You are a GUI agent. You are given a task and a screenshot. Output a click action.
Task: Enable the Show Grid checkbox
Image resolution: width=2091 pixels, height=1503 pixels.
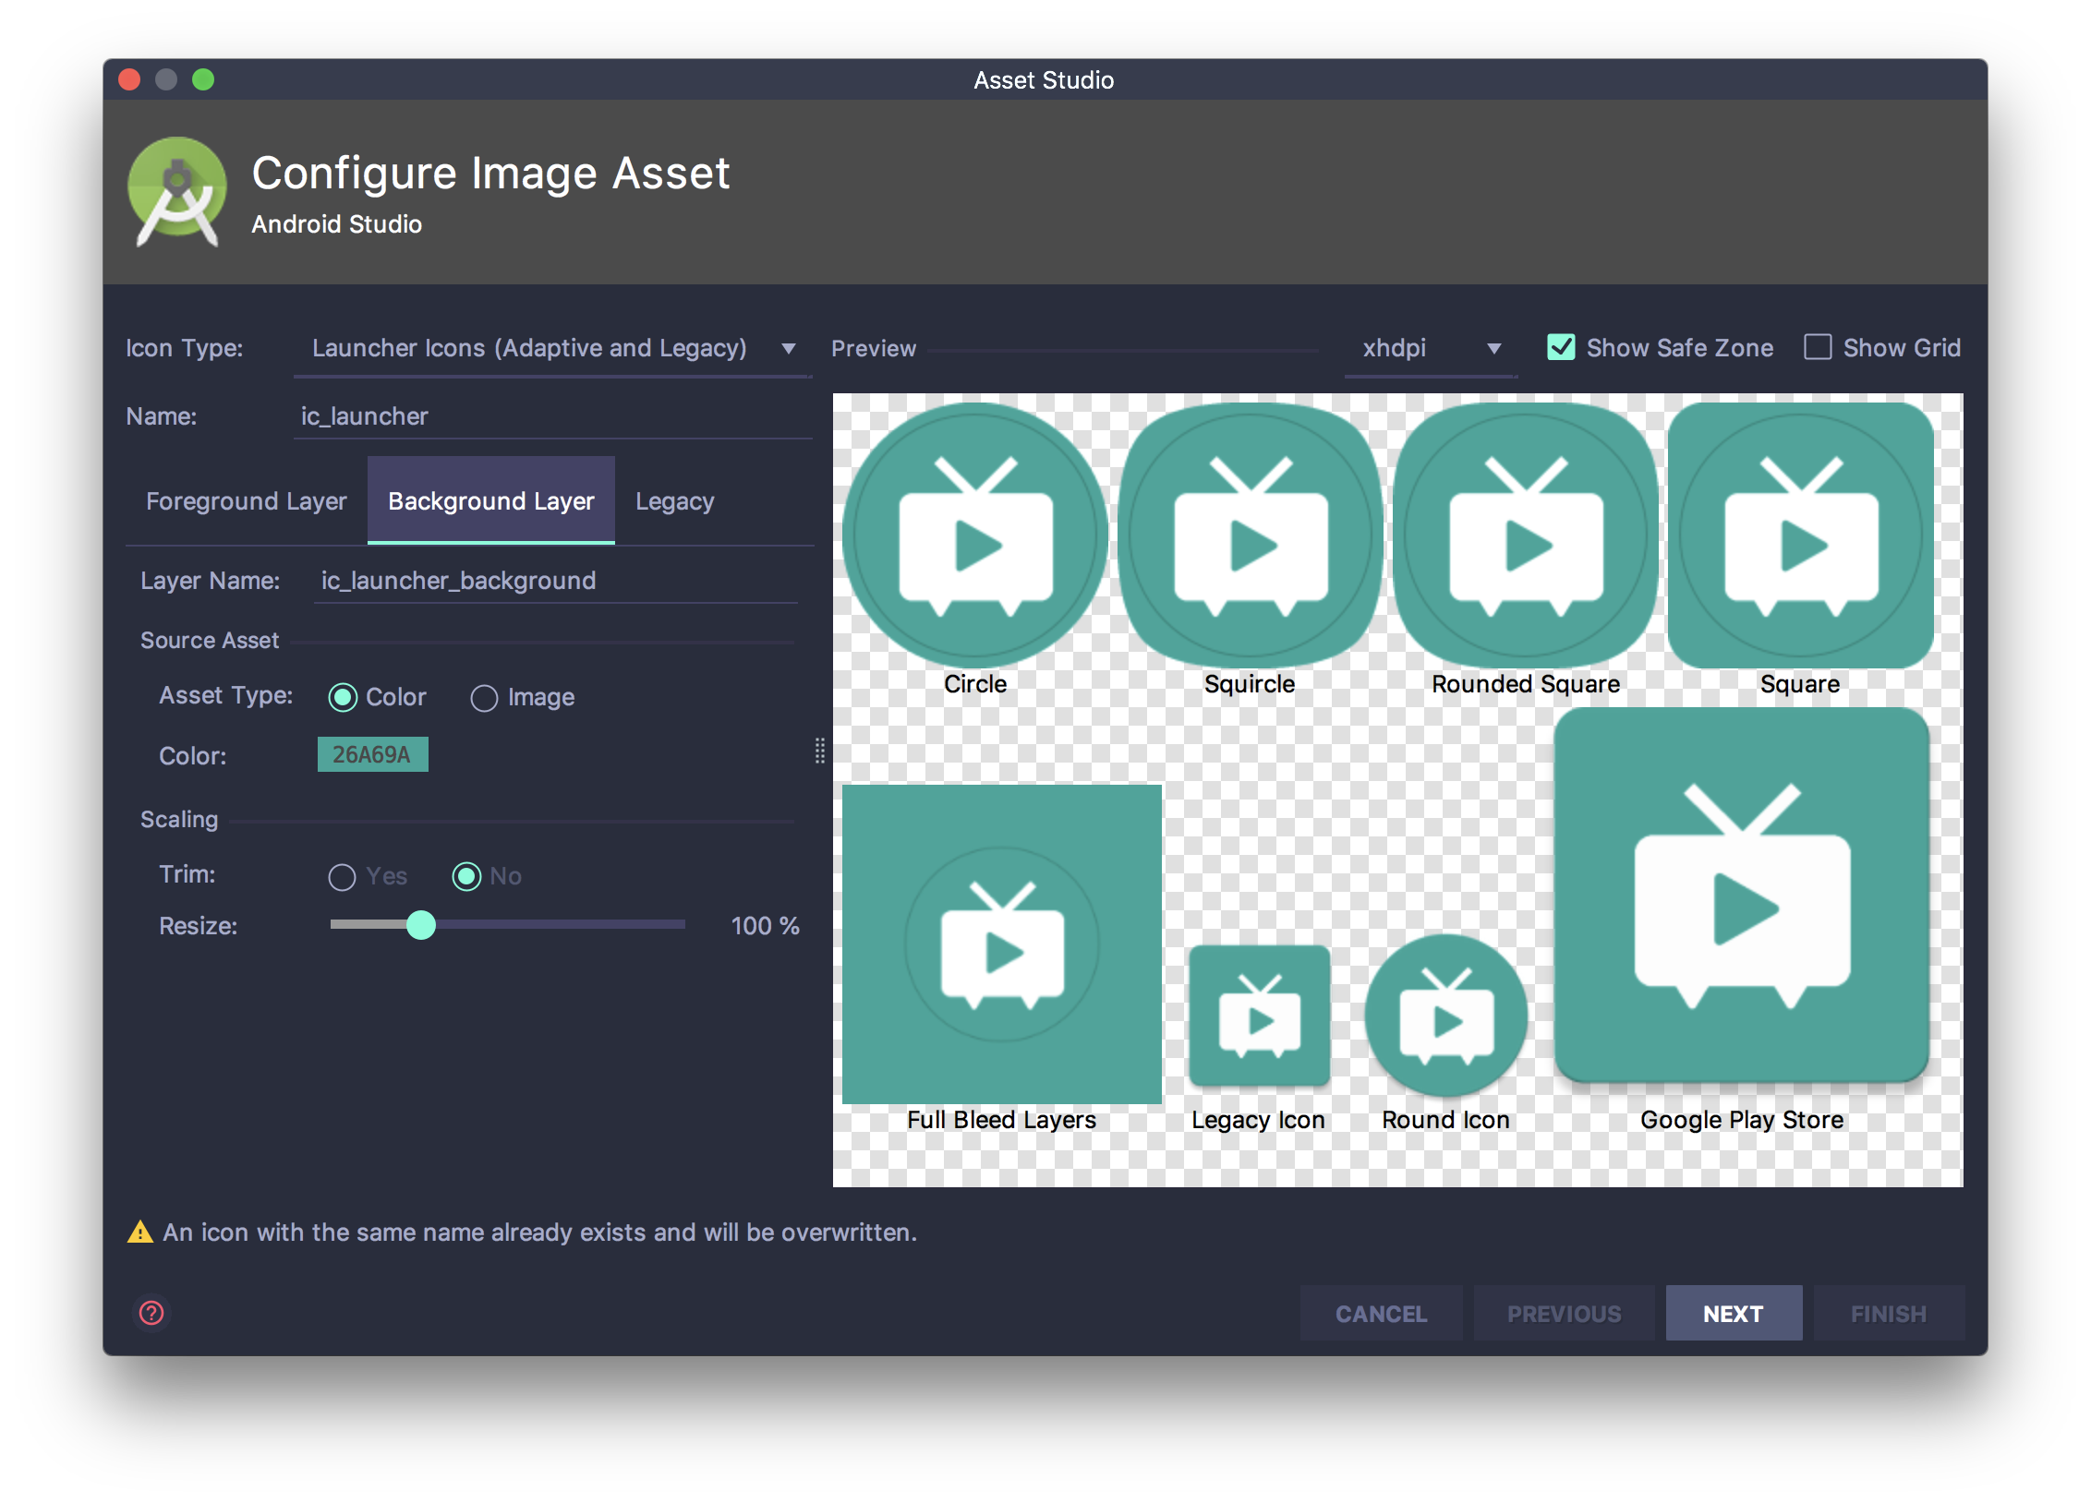coord(1818,347)
